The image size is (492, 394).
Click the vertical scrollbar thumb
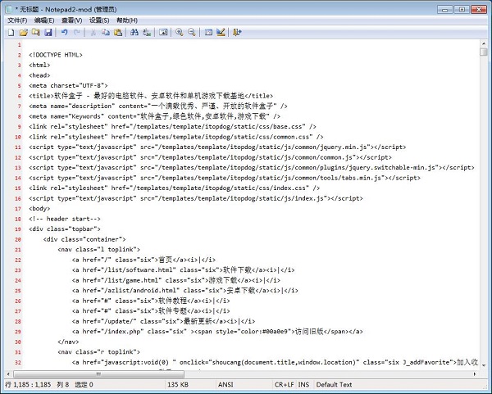click(484, 52)
